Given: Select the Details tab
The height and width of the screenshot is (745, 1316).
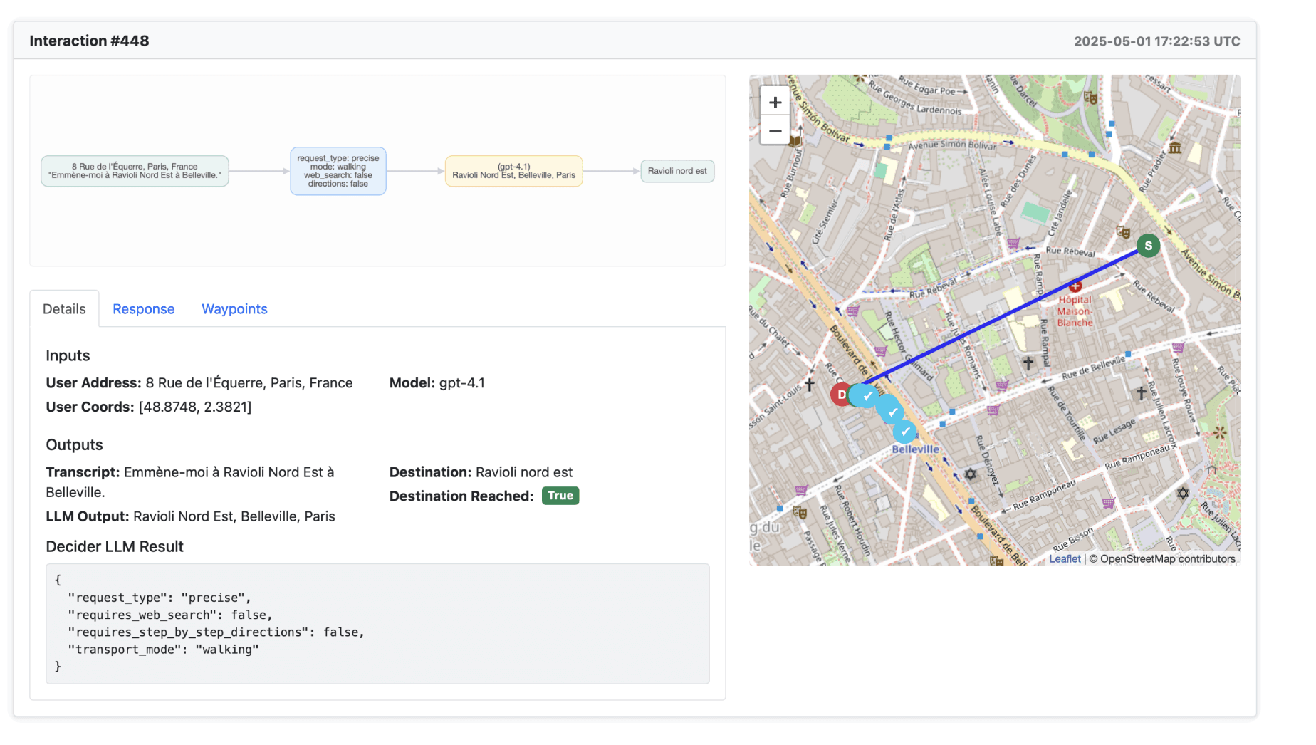Looking at the screenshot, I should coord(63,308).
